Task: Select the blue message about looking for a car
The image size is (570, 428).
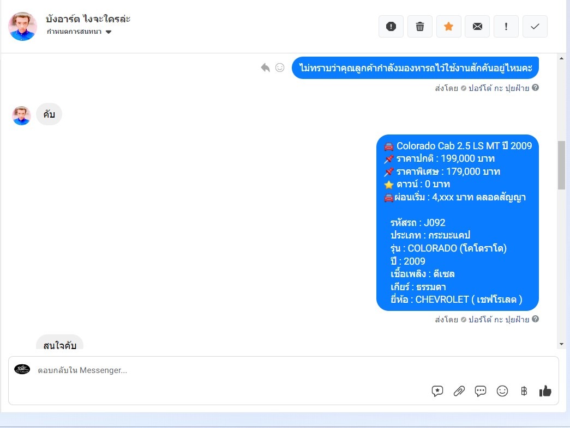Action: pos(415,68)
